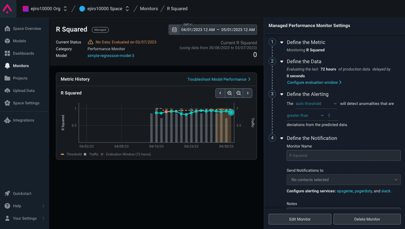Go to Dashboards in sidebar
This screenshot has height=229, width=405.
(23, 53)
